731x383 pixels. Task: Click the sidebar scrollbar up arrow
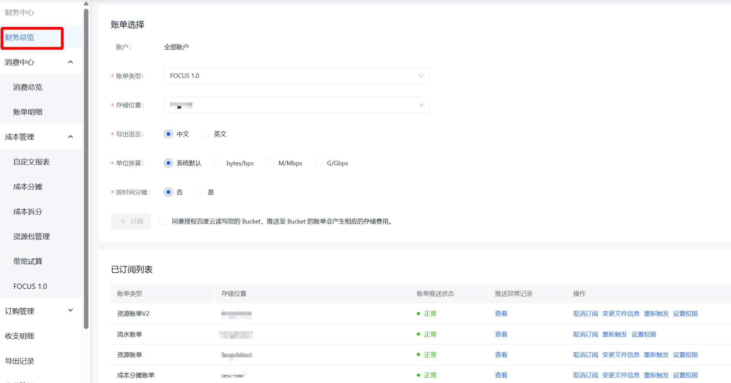86,3
